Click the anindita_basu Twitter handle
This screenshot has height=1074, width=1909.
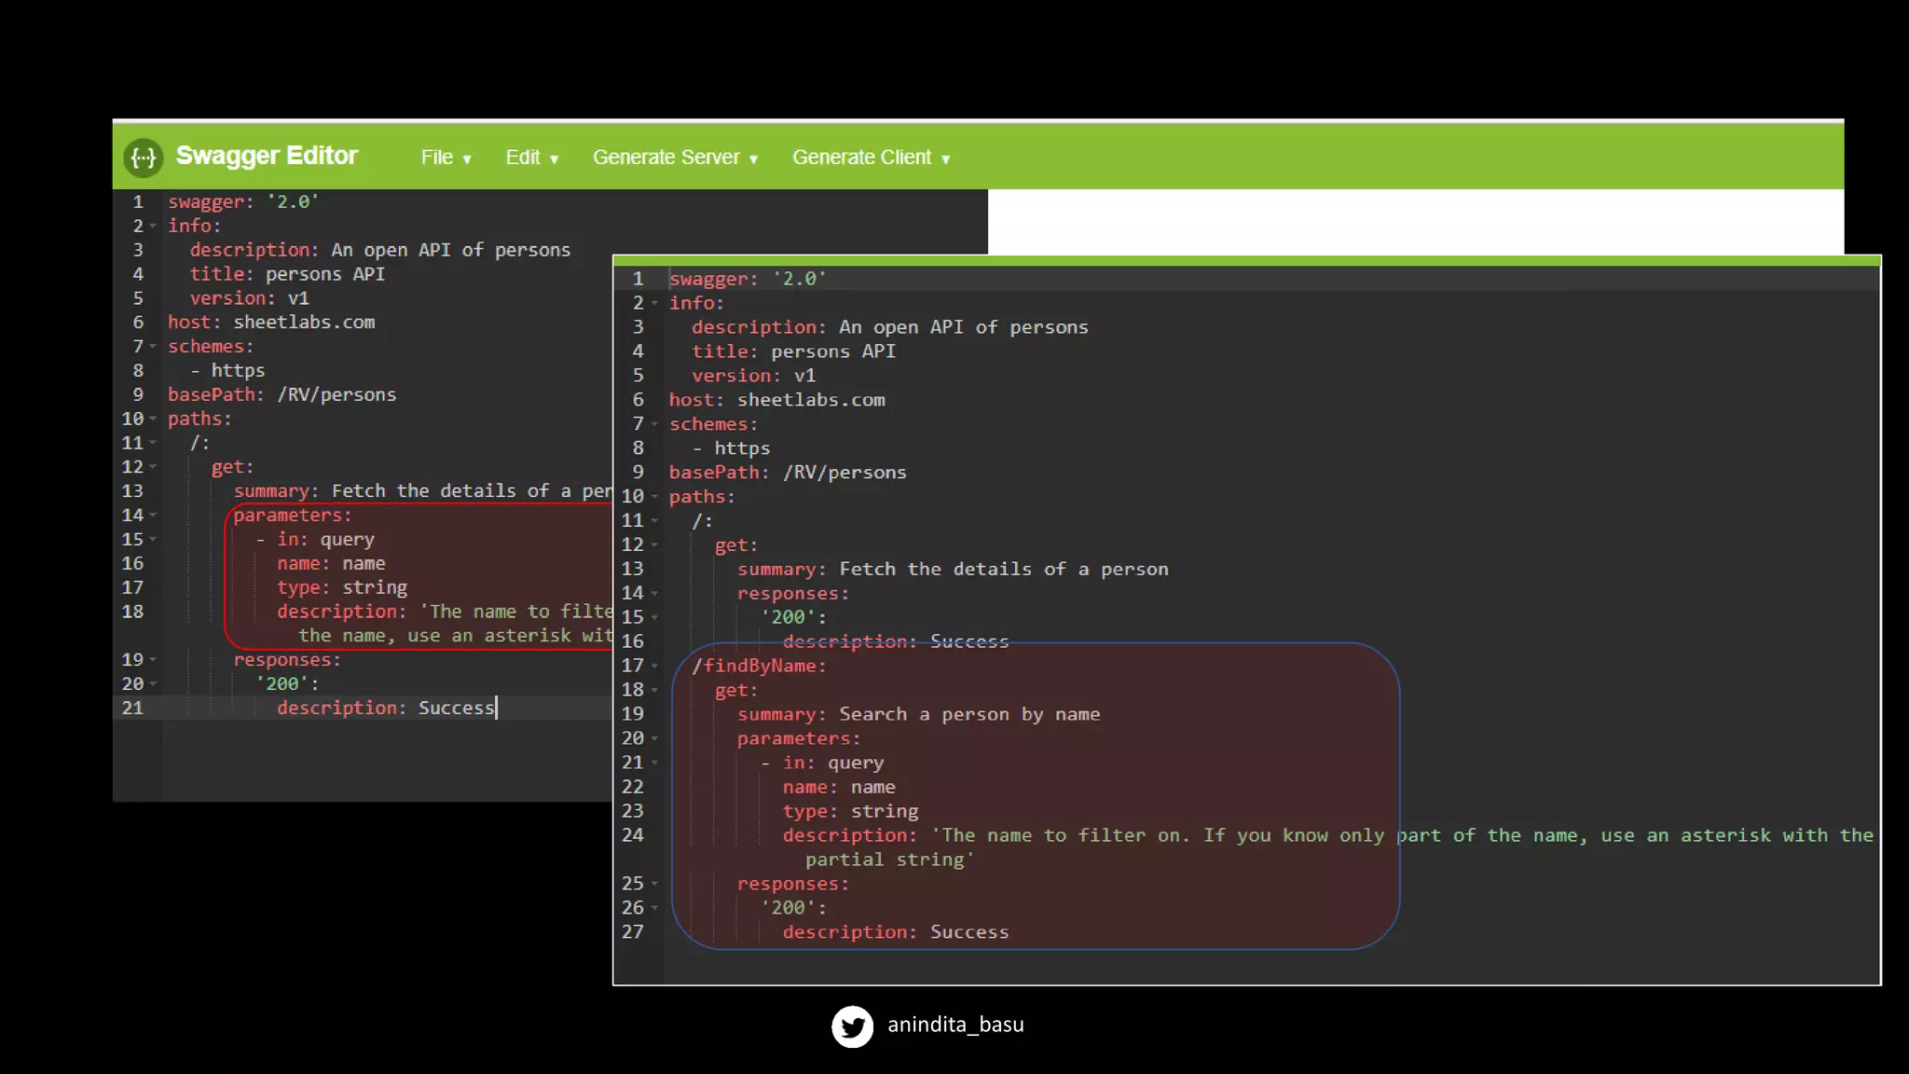pos(954,1025)
